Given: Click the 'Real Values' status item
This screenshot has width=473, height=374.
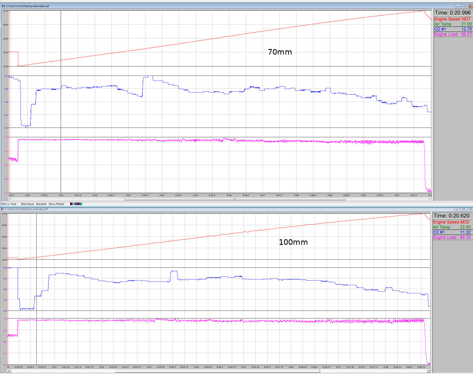Looking at the screenshot, I should [27, 204].
